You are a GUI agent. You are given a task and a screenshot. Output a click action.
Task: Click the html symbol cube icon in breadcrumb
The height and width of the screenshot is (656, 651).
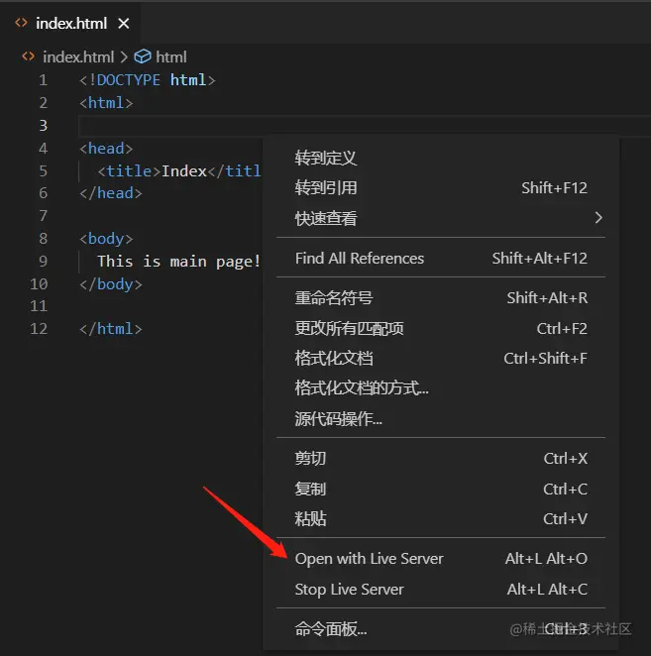(x=143, y=56)
